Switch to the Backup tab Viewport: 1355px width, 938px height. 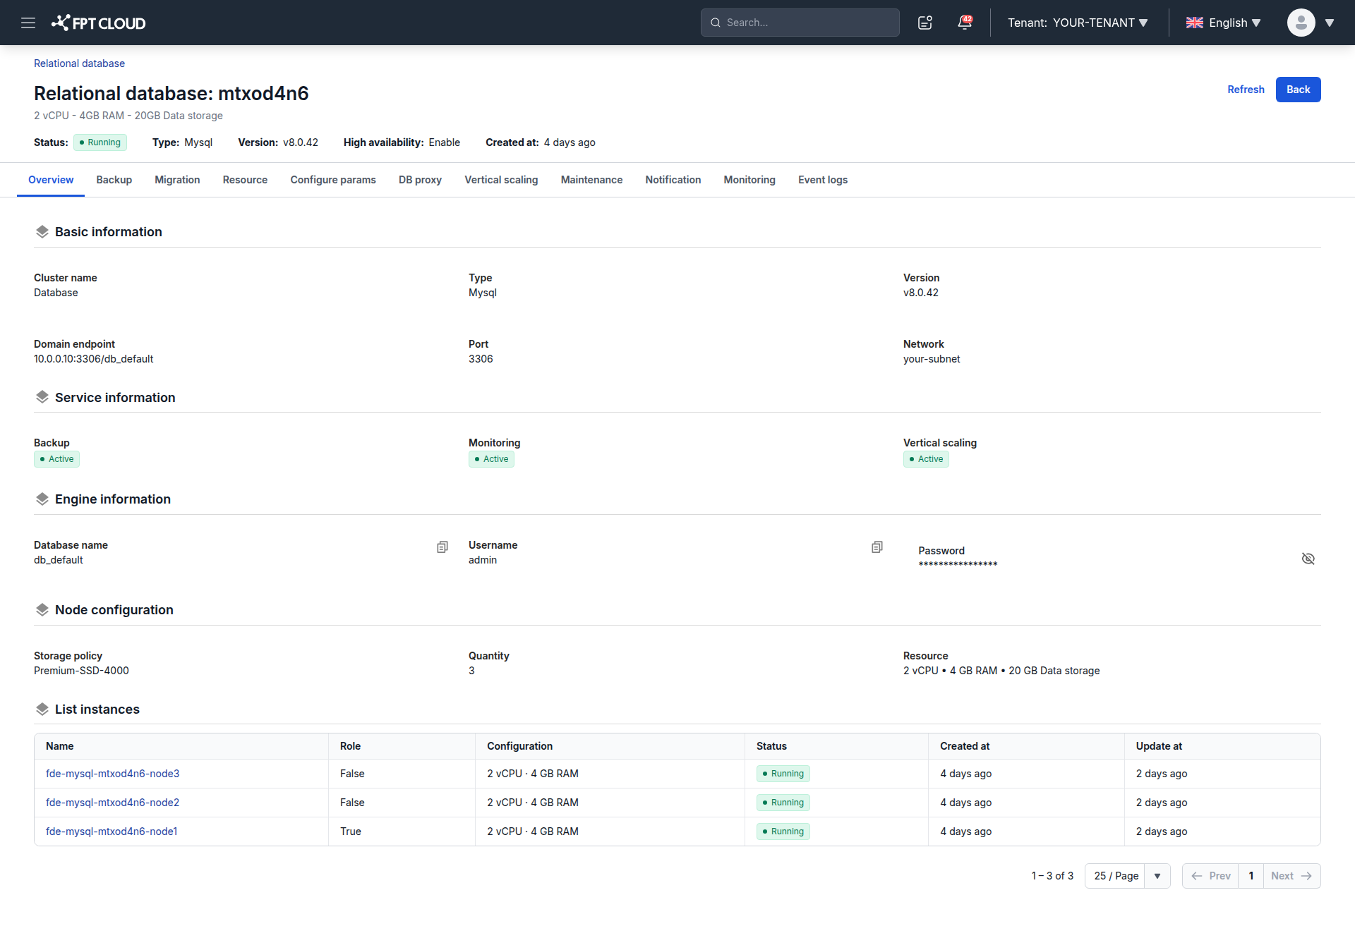coord(114,180)
